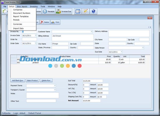This screenshot has width=160, height=116.
Task: Click the notepad with pencil toolbar icon
Action: click(x=86, y=11)
